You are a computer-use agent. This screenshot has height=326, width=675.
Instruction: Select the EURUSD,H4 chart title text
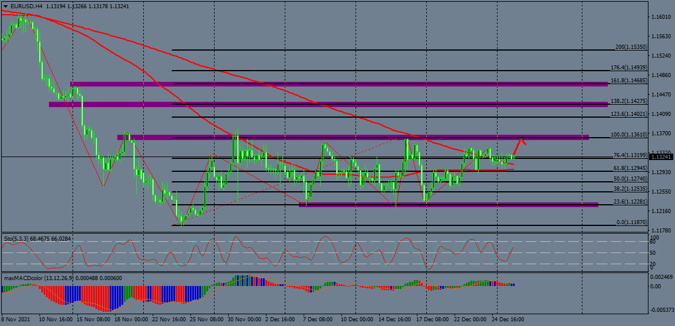tap(28, 6)
